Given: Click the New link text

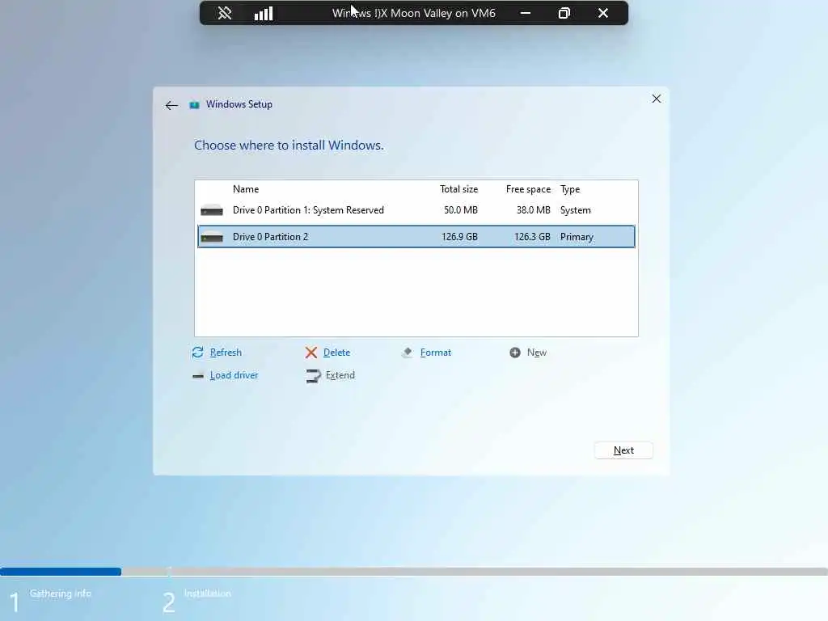Looking at the screenshot, I should 537,353.
